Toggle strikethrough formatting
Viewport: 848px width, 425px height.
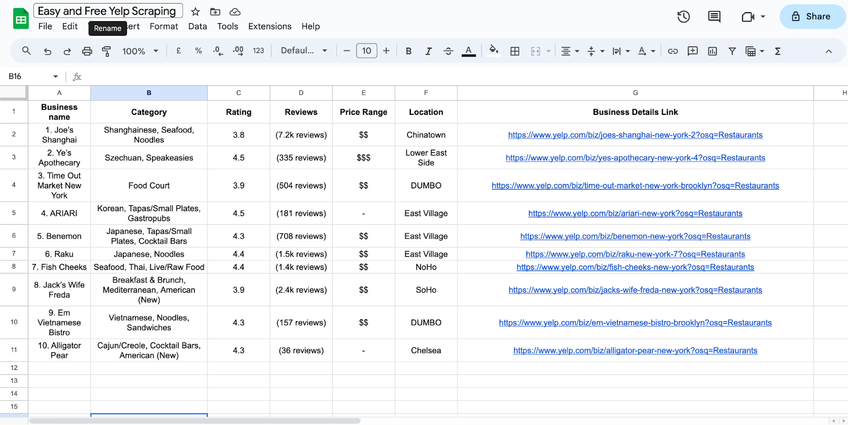pyautogui.click(x=448, y=51)
